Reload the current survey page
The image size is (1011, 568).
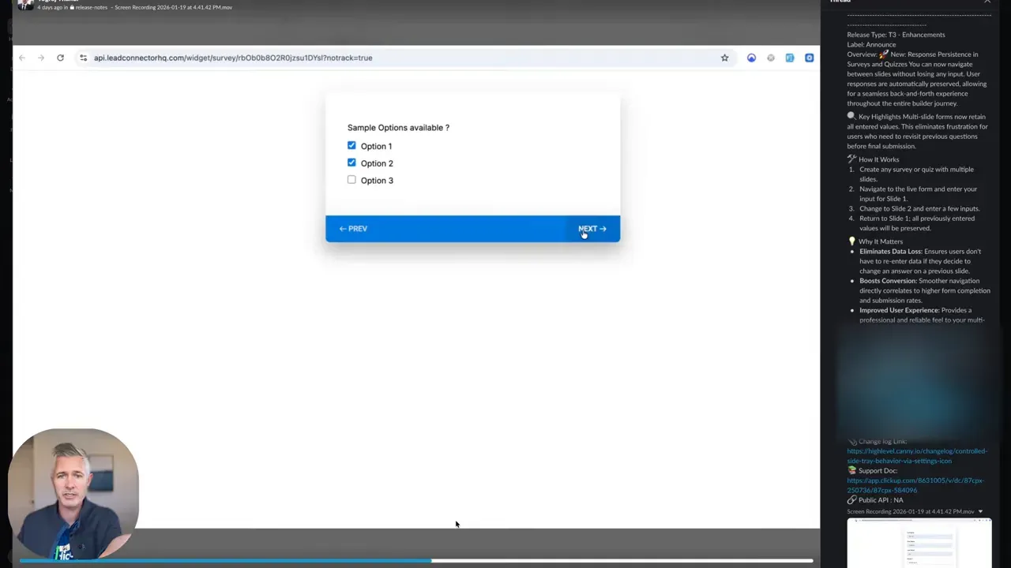coord(60,58)
